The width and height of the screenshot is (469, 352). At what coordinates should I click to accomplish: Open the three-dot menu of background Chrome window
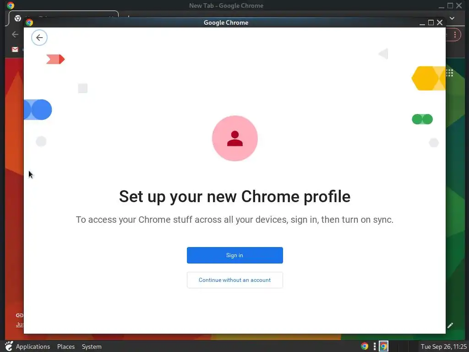coord(455,35)
